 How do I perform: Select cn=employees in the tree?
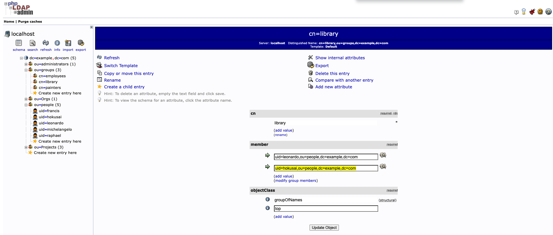coord(52,76)
